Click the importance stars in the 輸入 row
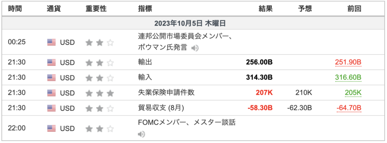Screen dimensions: 387x143 pyautogui.click(x=100, y=78)
